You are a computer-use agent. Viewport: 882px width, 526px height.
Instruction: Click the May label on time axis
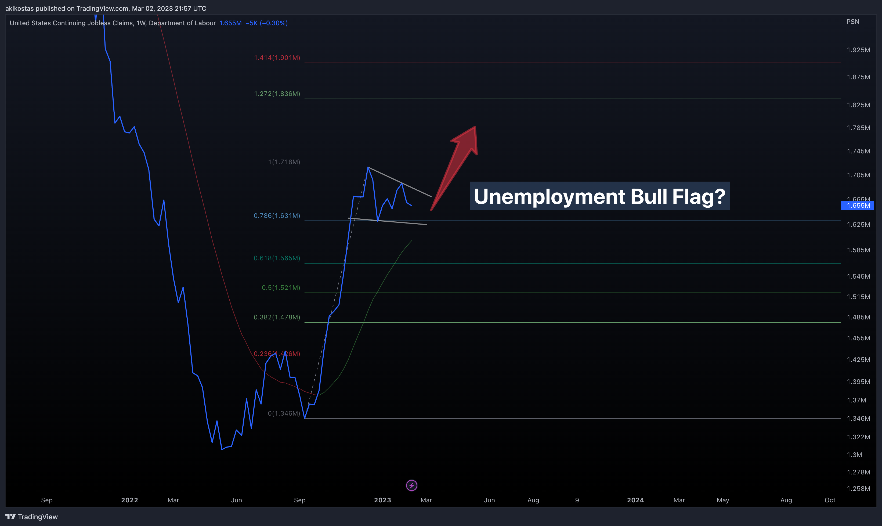723,500
